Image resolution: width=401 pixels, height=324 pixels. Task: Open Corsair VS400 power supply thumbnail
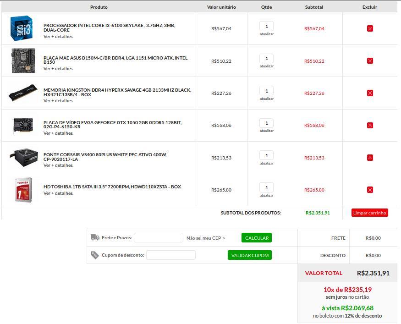(24, 157)
